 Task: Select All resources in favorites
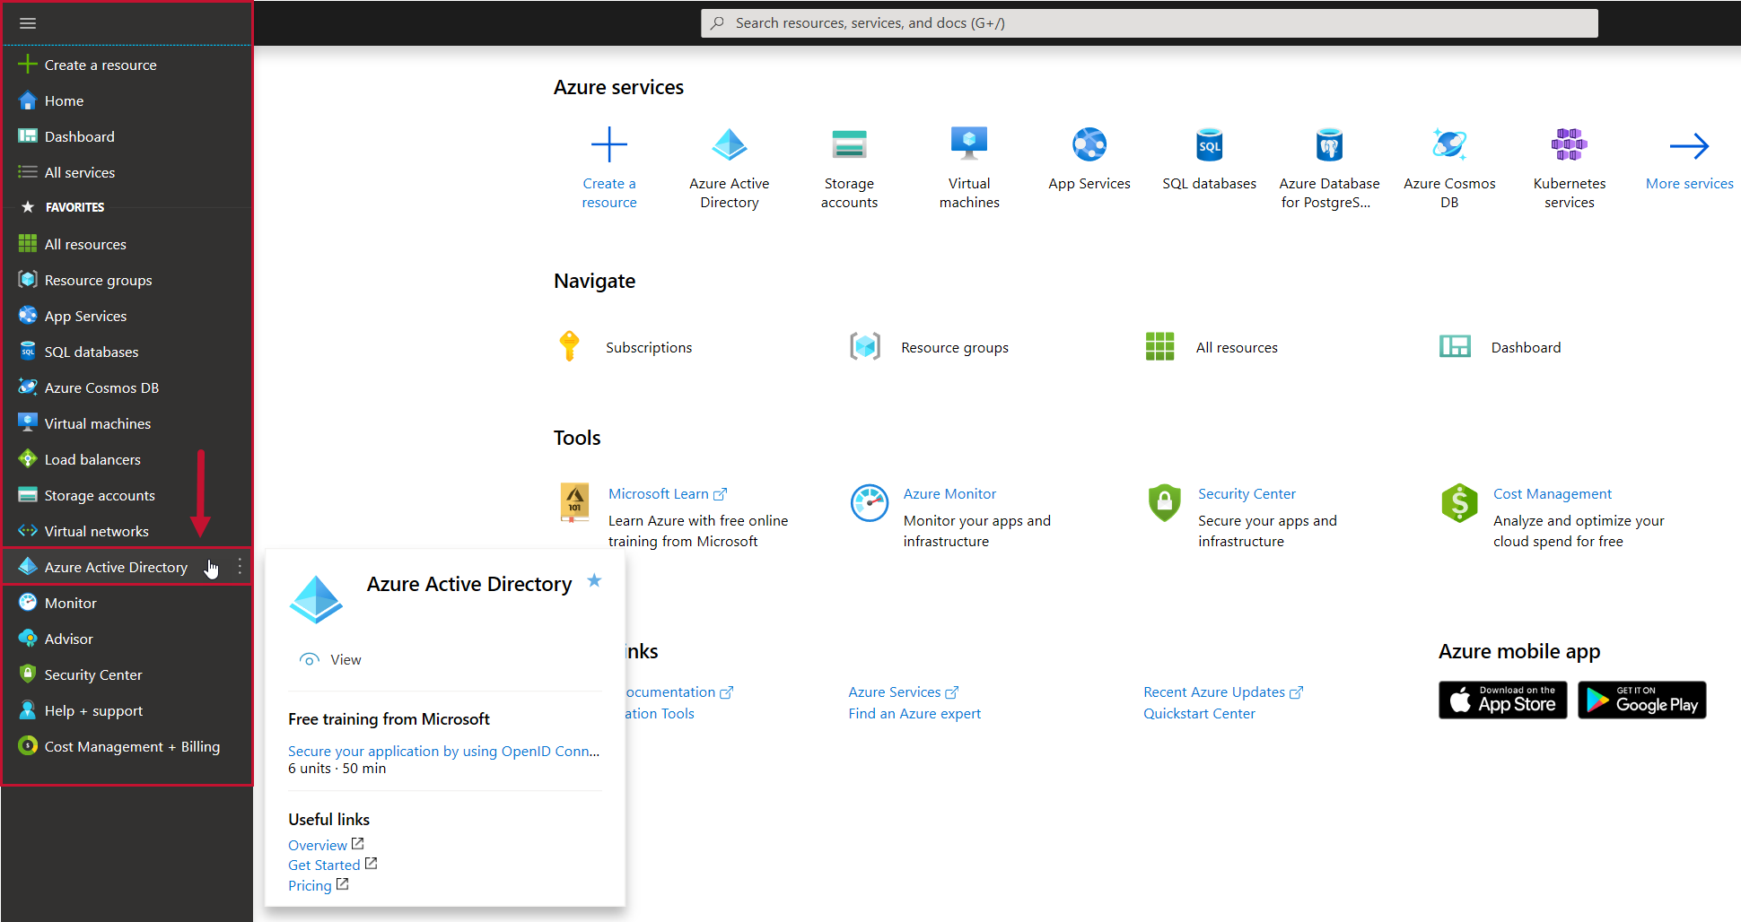pos(85,244)
